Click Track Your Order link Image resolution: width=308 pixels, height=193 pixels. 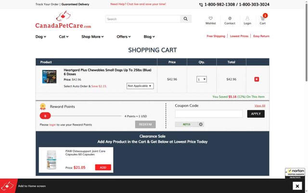[47, 4]
